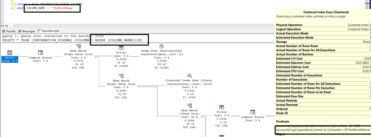Viewport: 371px width, 137px height.
Task: Select the SELECT operator node in the plan
Action: pos(10,56)
